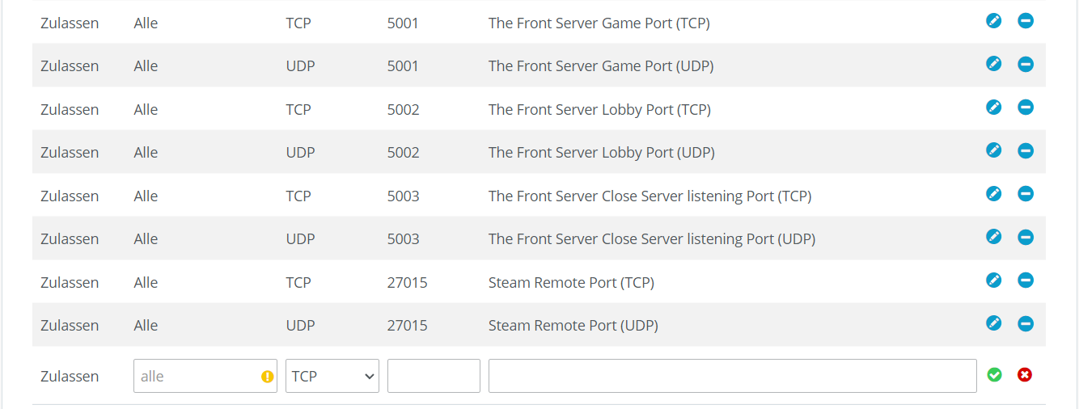
Task: Confirm new rule with green checkmark
Action: point(995,375)
